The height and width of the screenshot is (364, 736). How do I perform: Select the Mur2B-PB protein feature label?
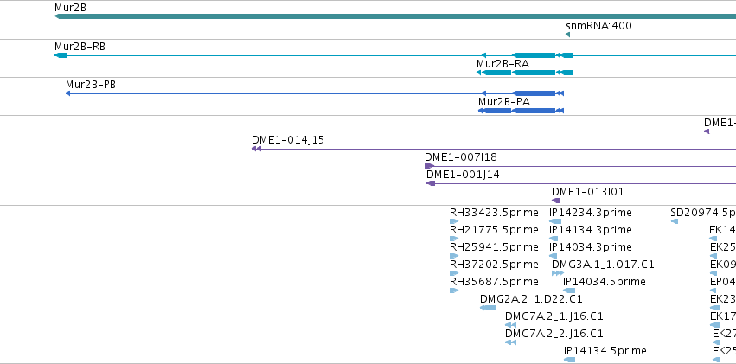(91, 85)
